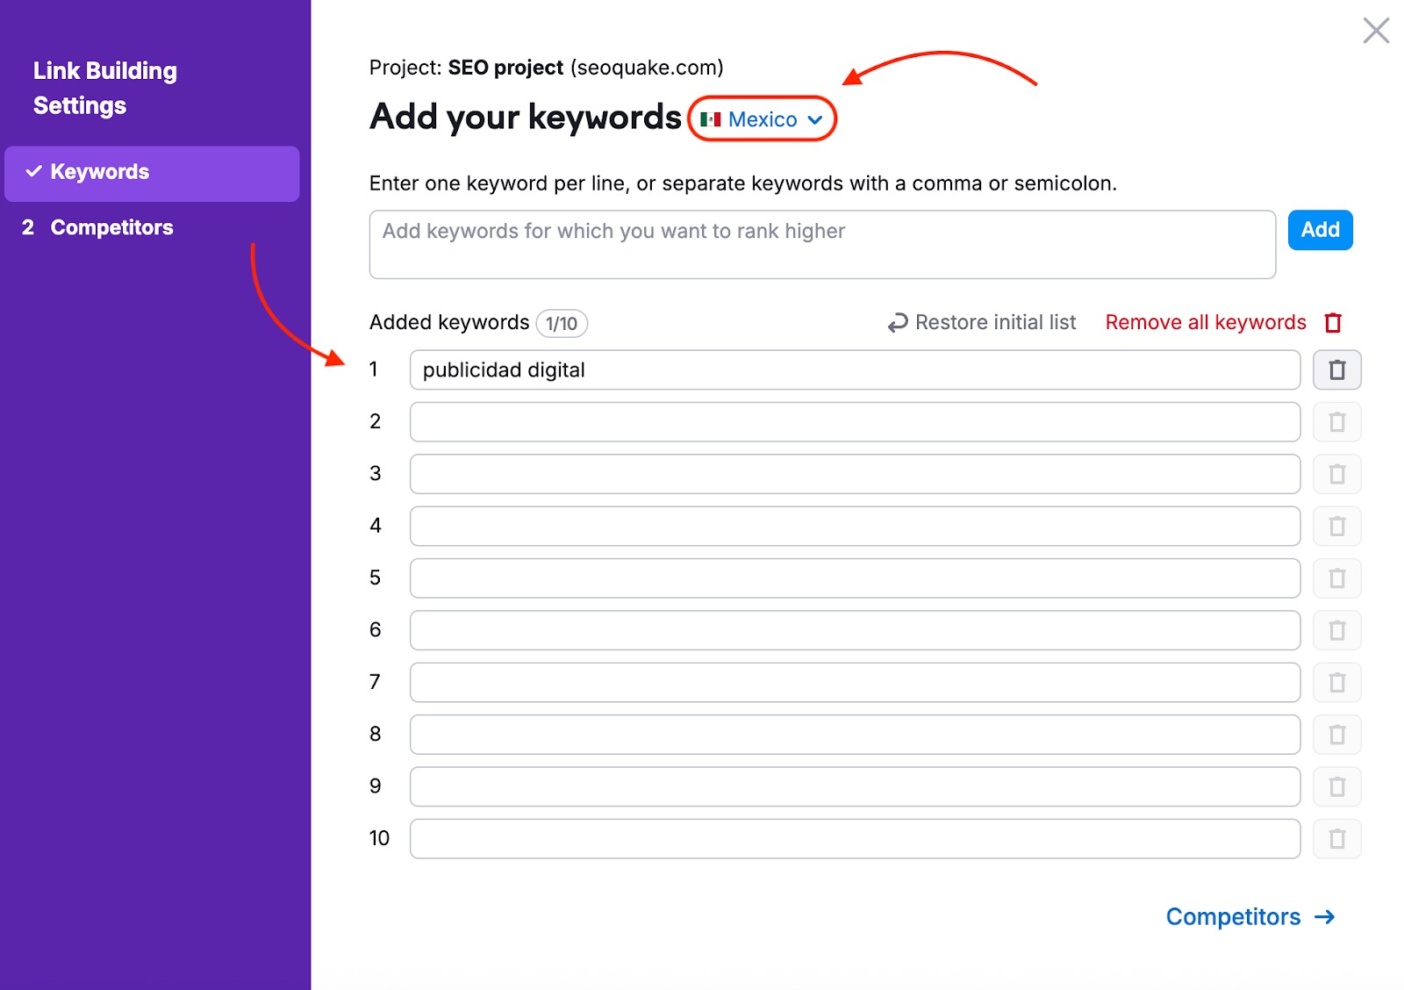This screenshot has height=990, width=1404.
Task: Click the trash icon beside row 5
Action: coord(1336,578)
